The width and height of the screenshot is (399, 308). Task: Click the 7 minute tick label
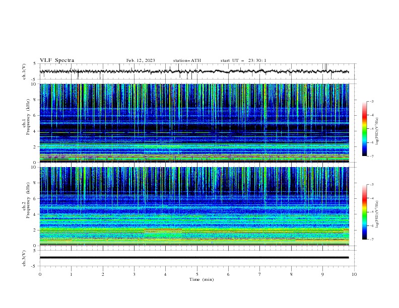pos(260,274)
